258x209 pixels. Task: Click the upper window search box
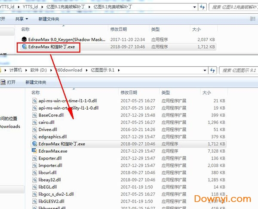233,7
